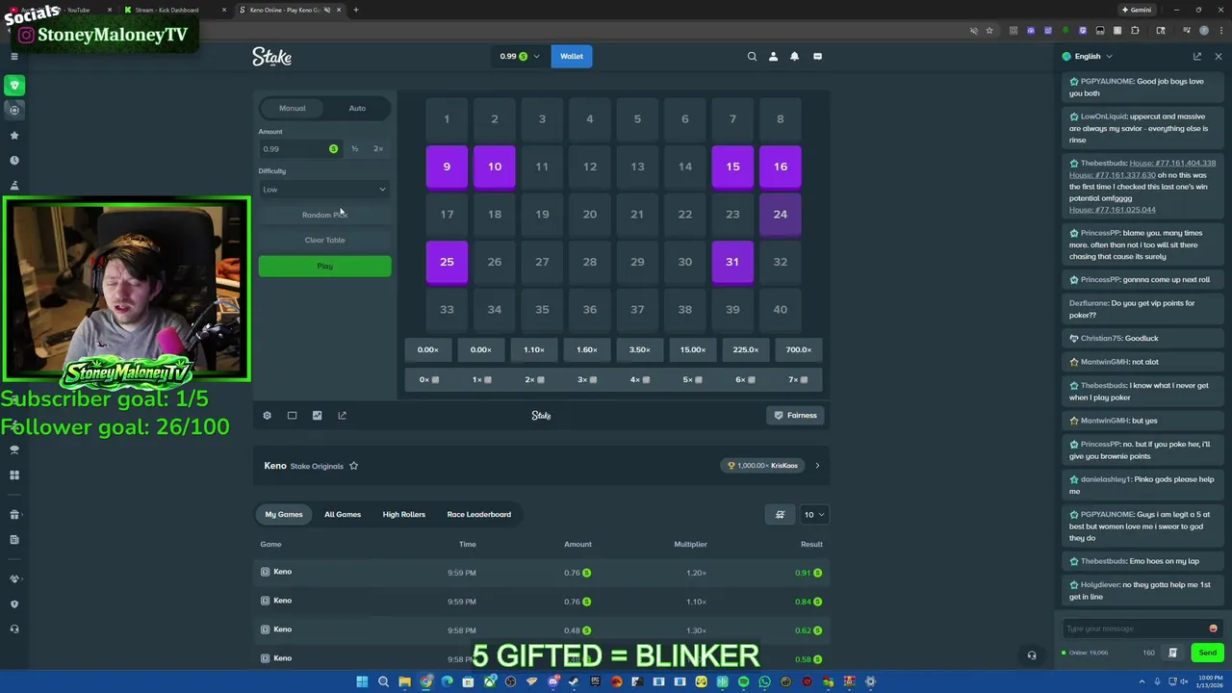Double the bet amount with 2×
Viewport: 1232px width, 693px height.
[x=378, y=149]
